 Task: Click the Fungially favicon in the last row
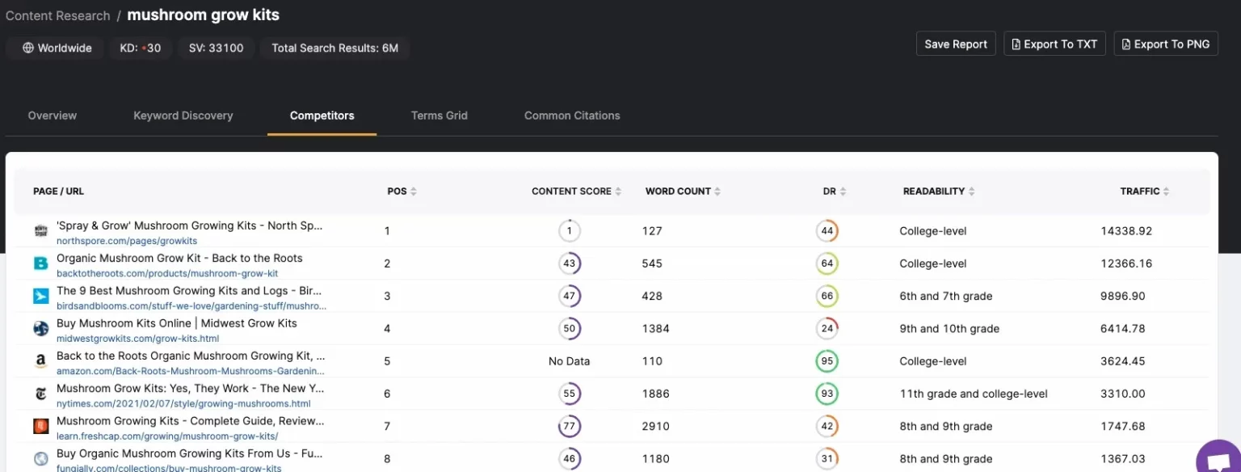click(40, 458)
